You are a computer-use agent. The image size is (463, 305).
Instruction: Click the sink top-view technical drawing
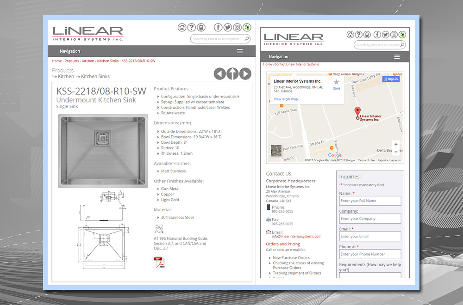pyautogui.click(x=103, y=248)
